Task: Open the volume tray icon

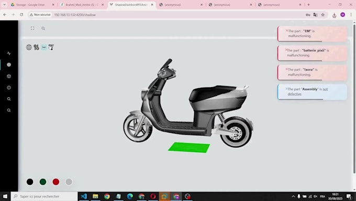Action: click(x=315, y=196)
